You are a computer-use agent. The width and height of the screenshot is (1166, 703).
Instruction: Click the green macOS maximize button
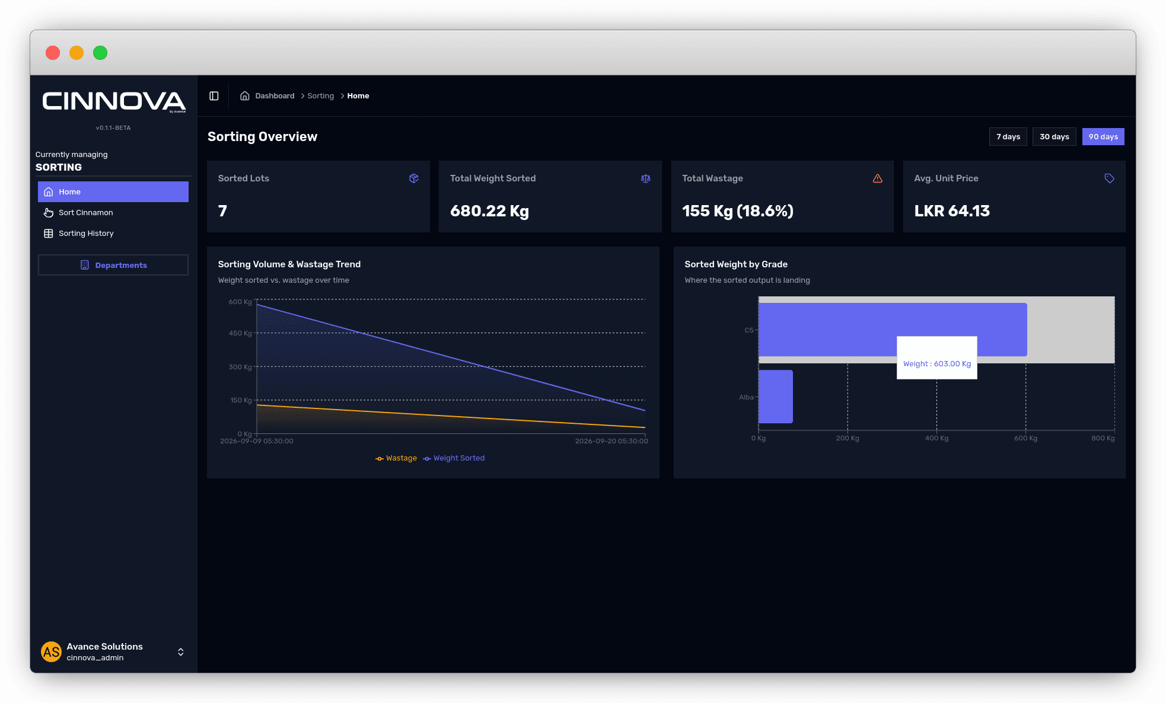(100, 53)
